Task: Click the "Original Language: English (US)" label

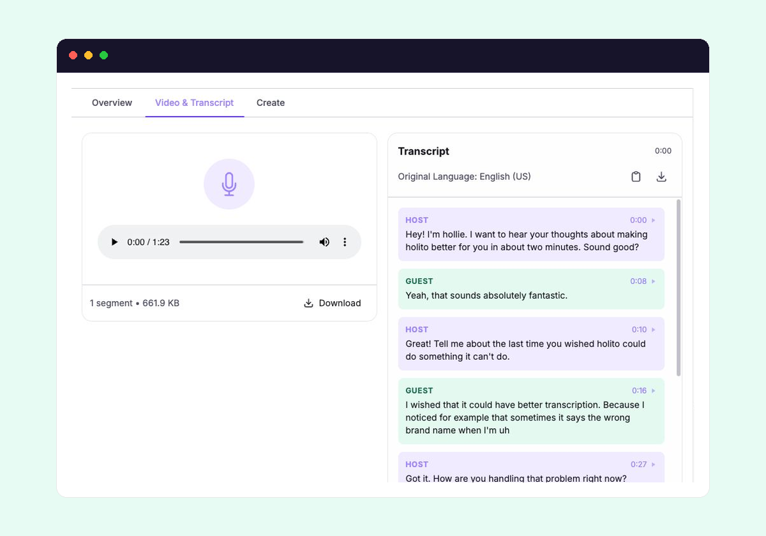Action: coord(464,177)
